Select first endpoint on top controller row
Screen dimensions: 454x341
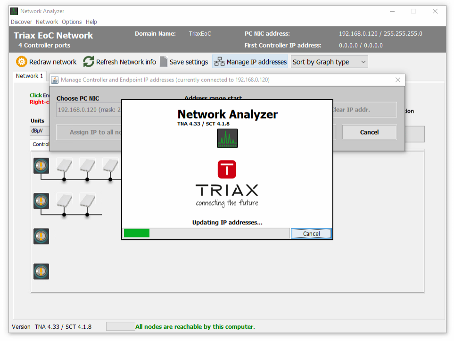[x=64, y=166]
